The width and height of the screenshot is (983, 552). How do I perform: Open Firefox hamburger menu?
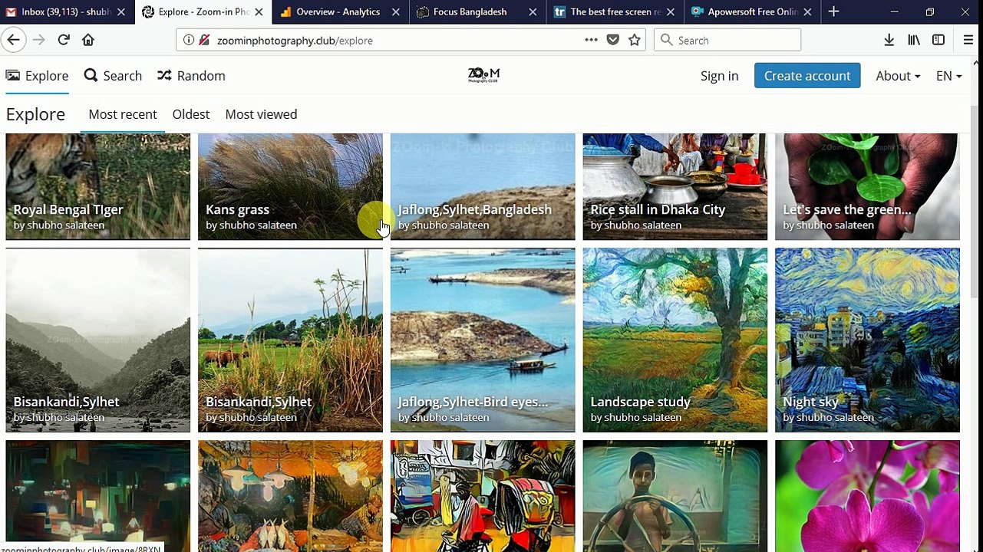(x=968, y=40)
